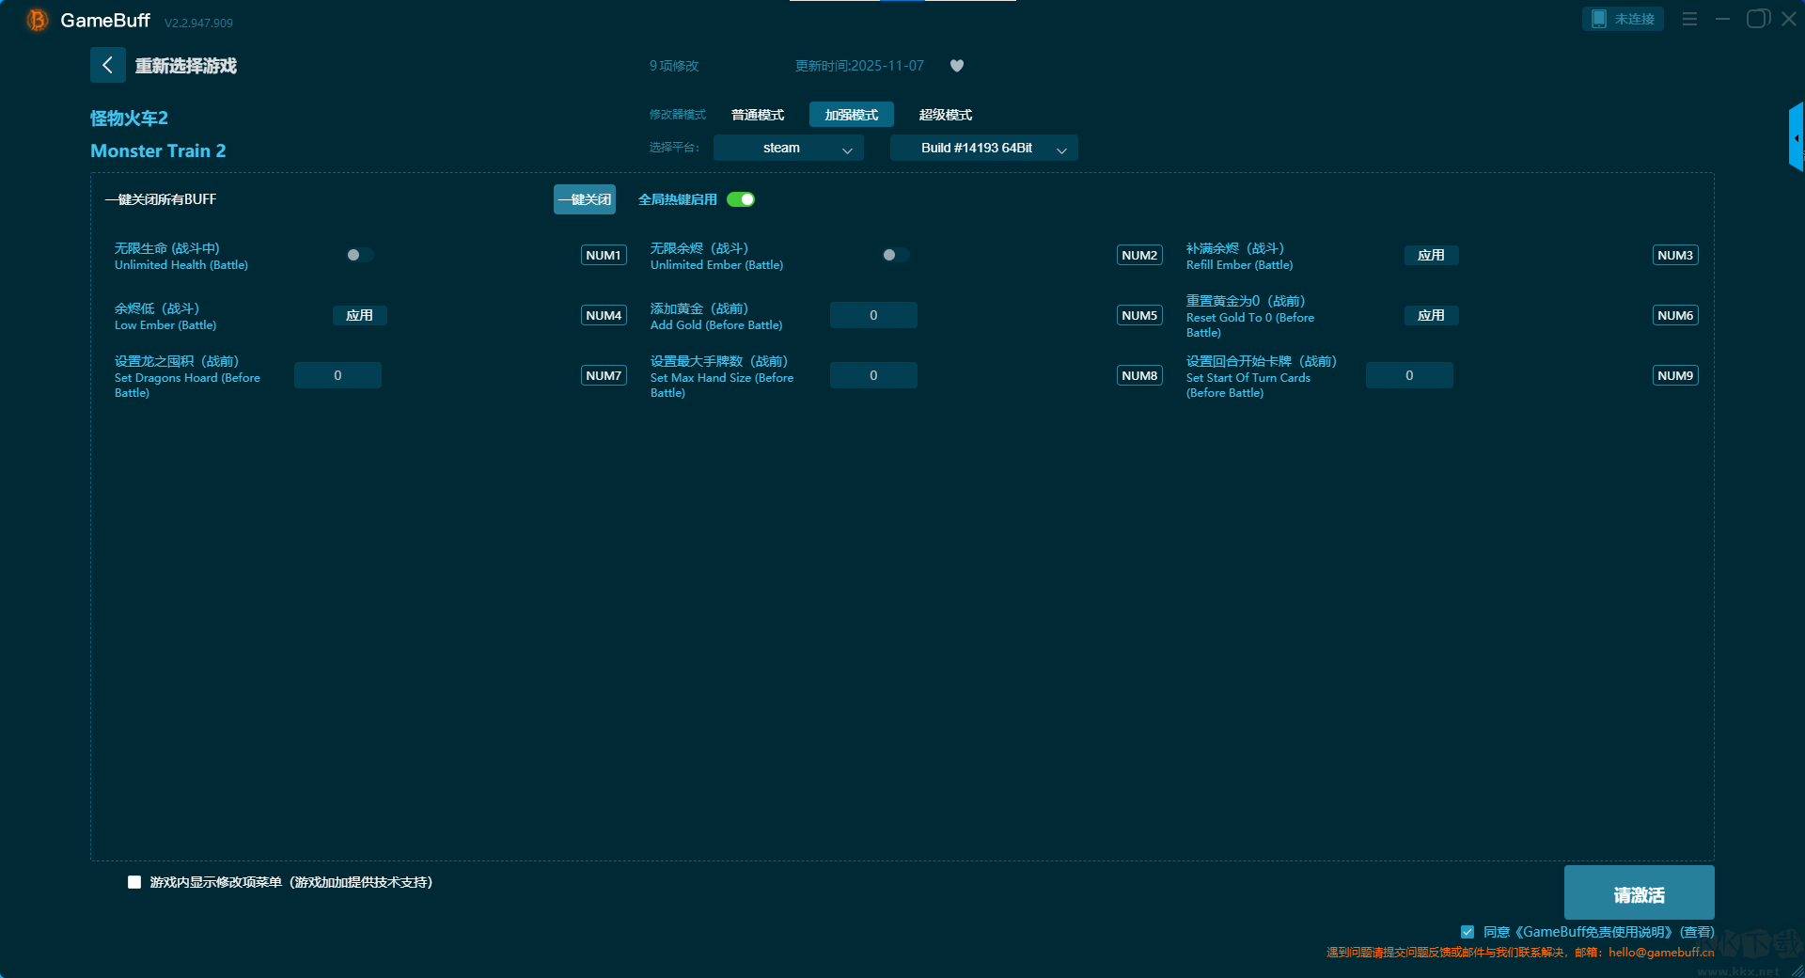Toggle Unlimited Ember (Battle) switch
The image size is (1805, 978).
(x=894, y=255)
